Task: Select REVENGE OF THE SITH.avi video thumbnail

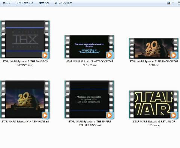Action: [x=154, y=48]
